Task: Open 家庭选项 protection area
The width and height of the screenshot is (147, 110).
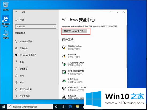Action: click(73, 97)
